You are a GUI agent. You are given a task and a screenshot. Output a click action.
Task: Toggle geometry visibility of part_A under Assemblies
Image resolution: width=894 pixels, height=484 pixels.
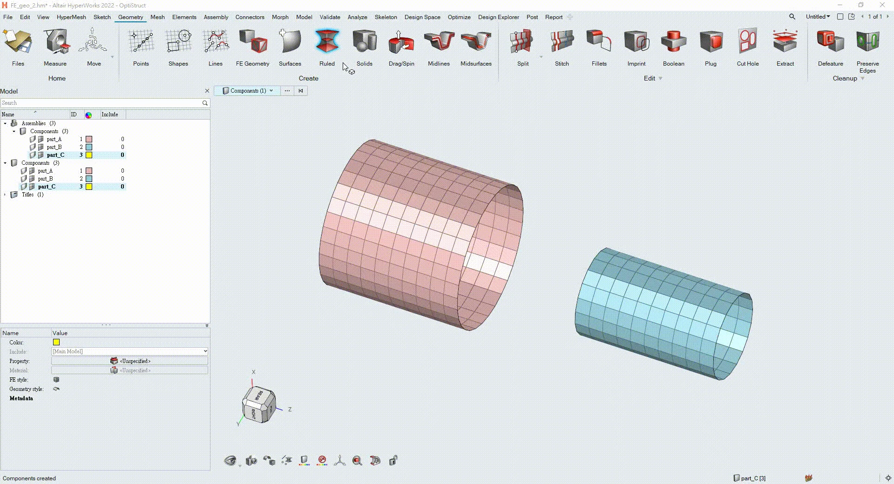[33, 139]
